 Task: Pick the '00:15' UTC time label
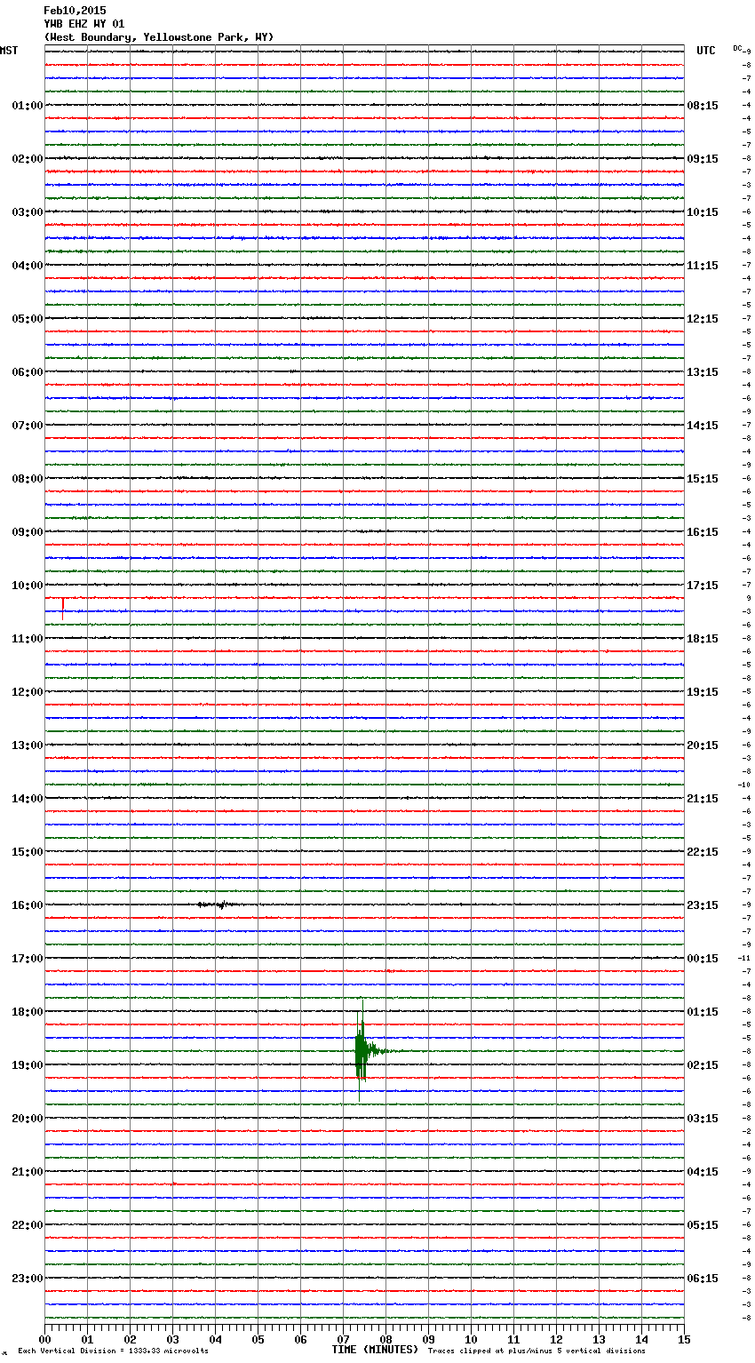703,959
